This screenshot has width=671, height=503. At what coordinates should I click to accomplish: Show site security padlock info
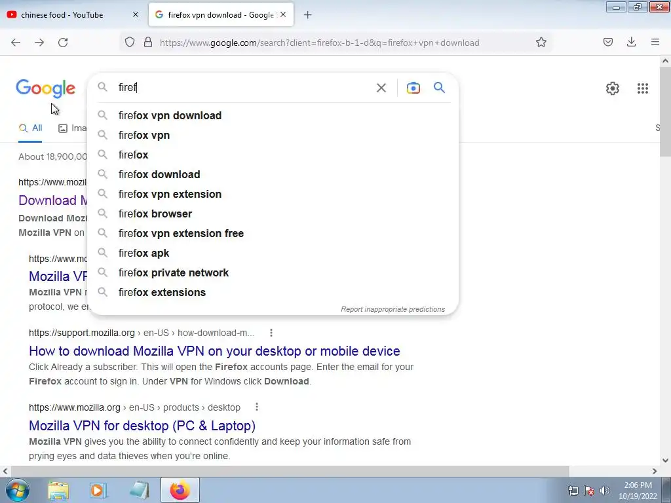click(x=148, y=43)
